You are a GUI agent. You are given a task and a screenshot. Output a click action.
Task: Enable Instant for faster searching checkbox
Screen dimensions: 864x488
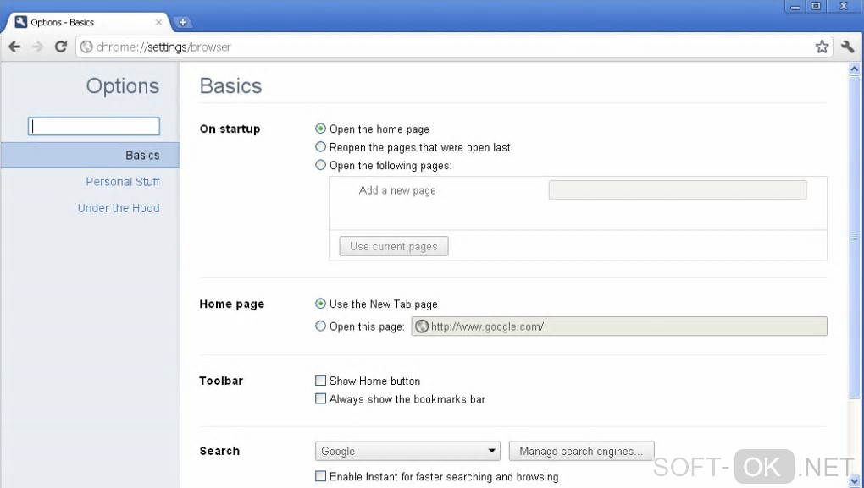pyautogui.click(x=321, y=477)
